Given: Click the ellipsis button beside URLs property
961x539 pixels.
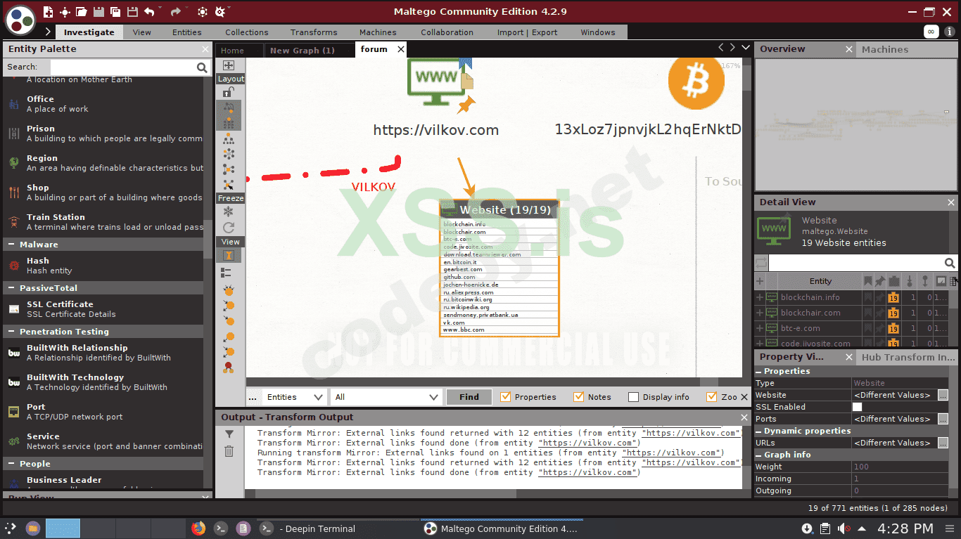Looking at the screenshot, I should [943, 443].
